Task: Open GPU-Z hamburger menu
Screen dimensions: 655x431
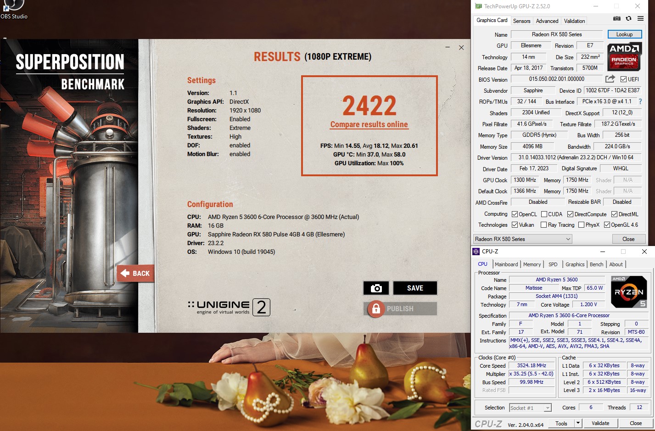Action: [x=640, y=18]
